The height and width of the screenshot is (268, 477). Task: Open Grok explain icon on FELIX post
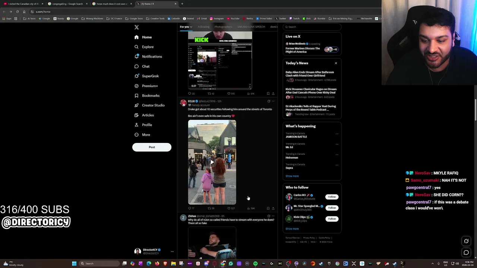click(x=269, y=101)
